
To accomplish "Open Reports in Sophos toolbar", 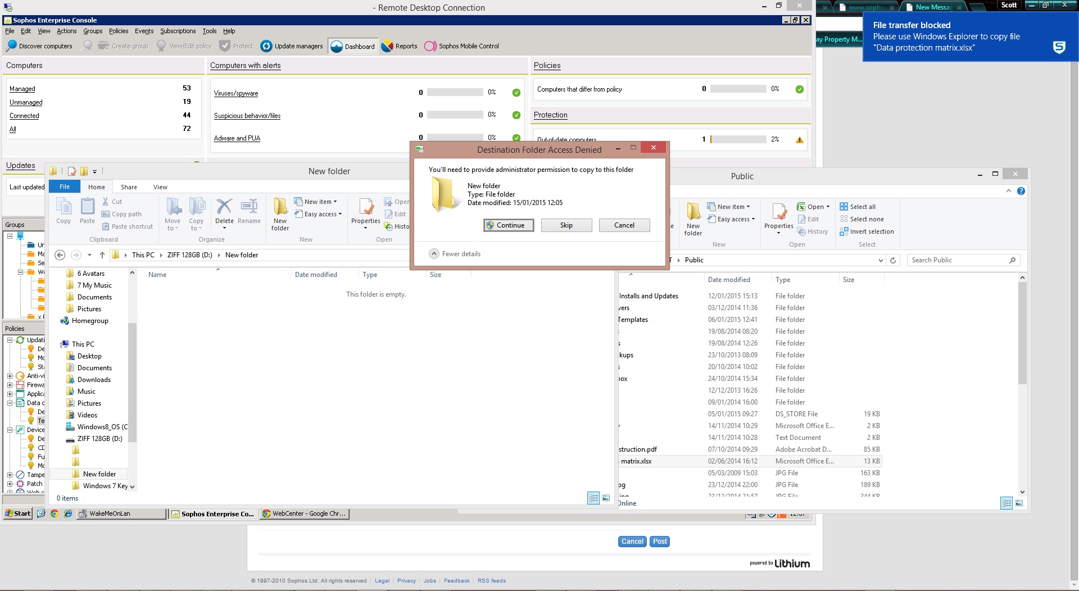I will [400, 46].
